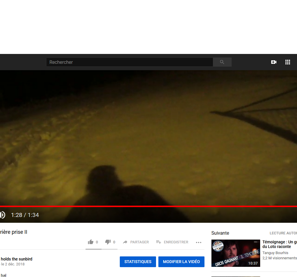Save the video with ENREGISTRER
Screen dimensions: 297x277
[x=172, y=242]
